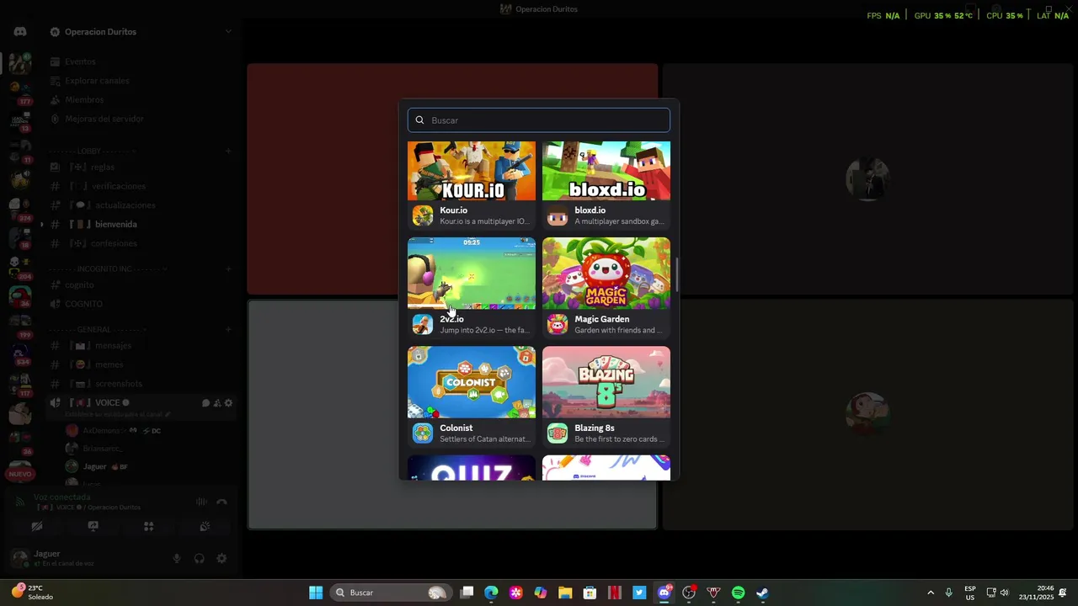The height and width of the screenshot is (606, 1078).
Task: Click Voz conectada connection status
Action: [x=62, y=497]
